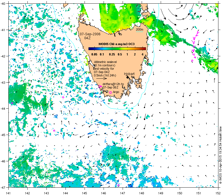
Task: Click the chlorophyll color bar legend
Action: point(117,49)
